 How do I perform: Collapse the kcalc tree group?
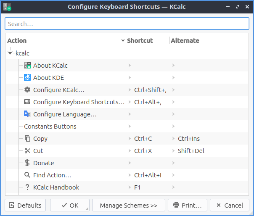10,53
